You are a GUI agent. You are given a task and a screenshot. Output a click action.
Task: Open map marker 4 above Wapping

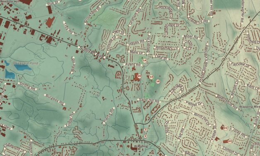(x=146, y=136)
